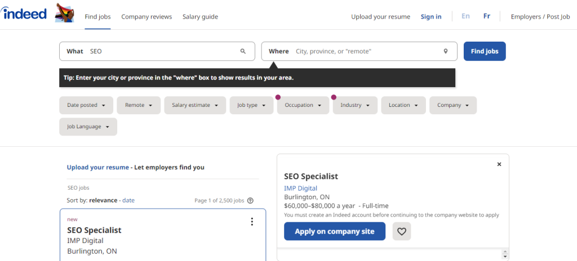This screenshot has height=261, width=577.
Task: Click the 'SEO jobs' breadcrumb text
Action: 78,187
